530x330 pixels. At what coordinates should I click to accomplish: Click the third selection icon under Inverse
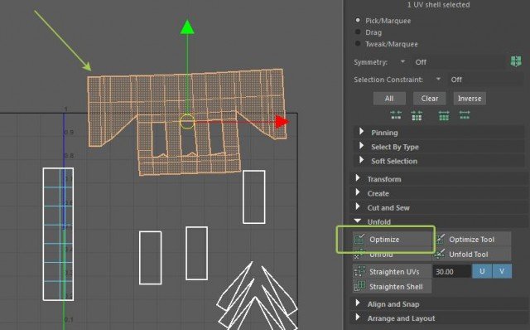click(444, 115)
